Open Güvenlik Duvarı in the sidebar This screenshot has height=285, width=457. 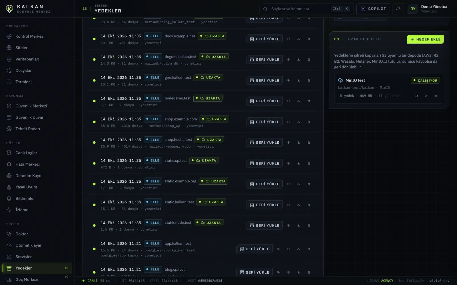click(37, 117)
